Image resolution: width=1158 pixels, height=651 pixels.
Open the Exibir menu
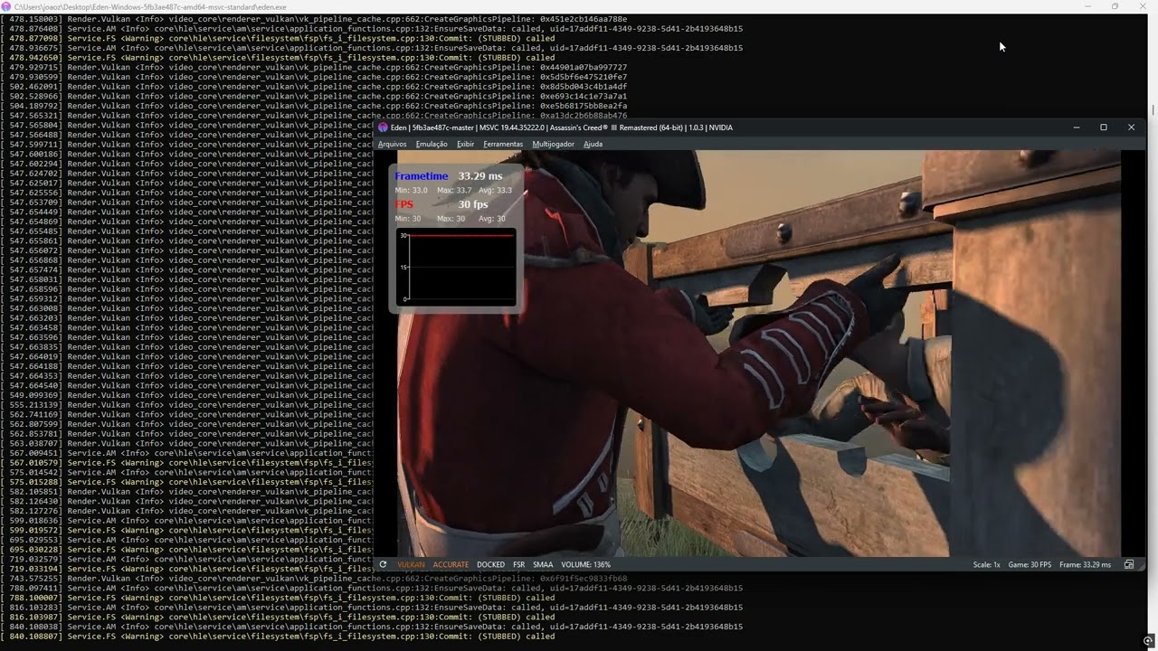[465, 144]
